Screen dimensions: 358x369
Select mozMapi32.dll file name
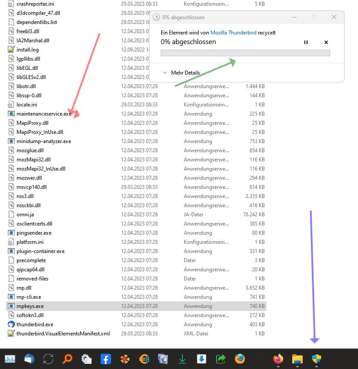point(34,160)
